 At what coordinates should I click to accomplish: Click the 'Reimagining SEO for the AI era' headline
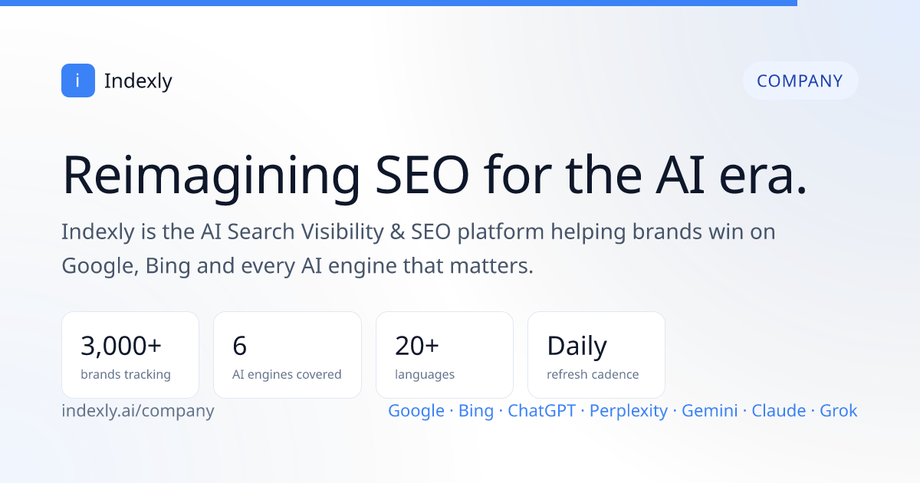click(x=435, y=175)
